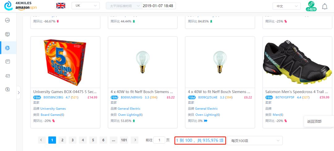The image size is (334, 151).
Task: Open the dashboard gauge icon in sidebar
Action: [x=7, y=20]
